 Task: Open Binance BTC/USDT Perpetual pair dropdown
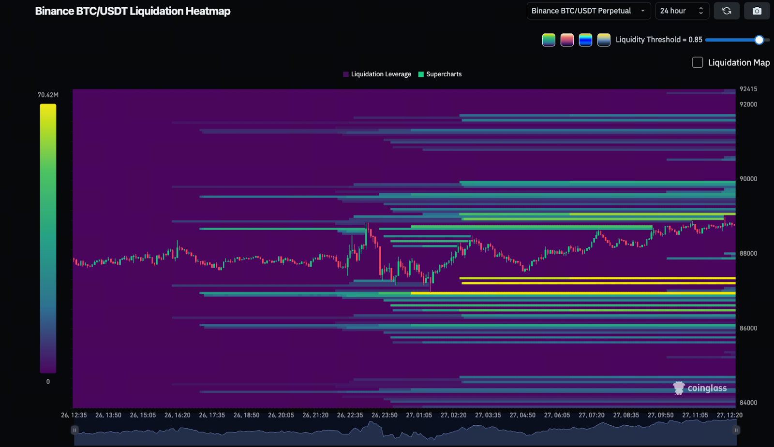click(588, 11)
